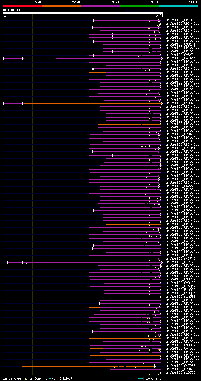Open the UniRef100_Q64526 hit link

180,348
